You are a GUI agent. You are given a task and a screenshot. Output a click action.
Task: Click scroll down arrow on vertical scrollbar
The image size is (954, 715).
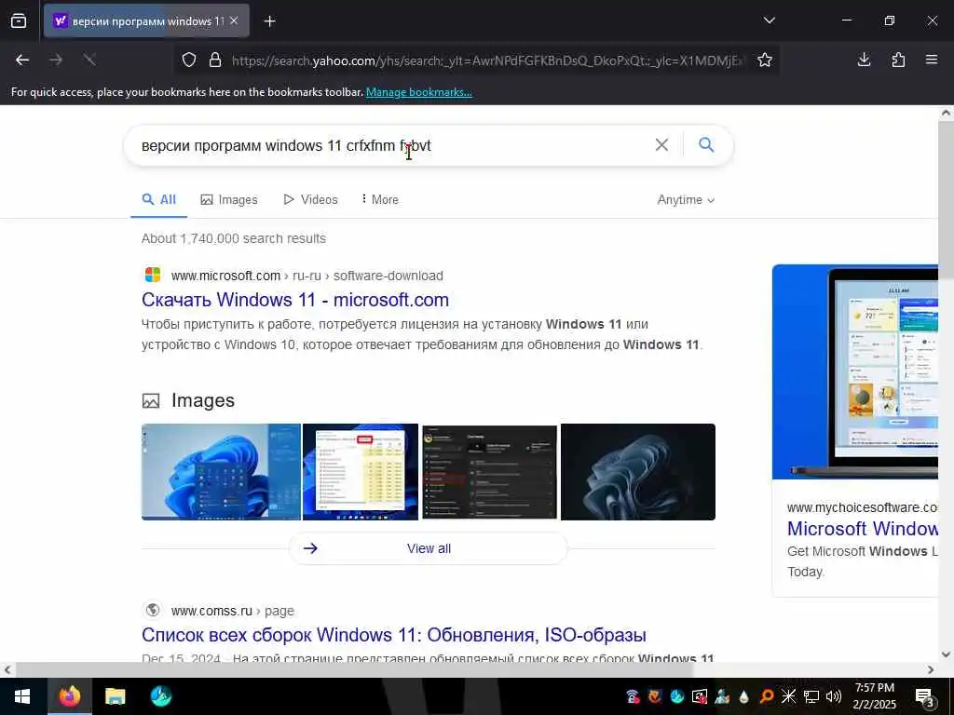tap(947, 654)
